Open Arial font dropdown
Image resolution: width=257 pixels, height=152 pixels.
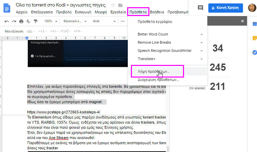click(x=104, y=21)
